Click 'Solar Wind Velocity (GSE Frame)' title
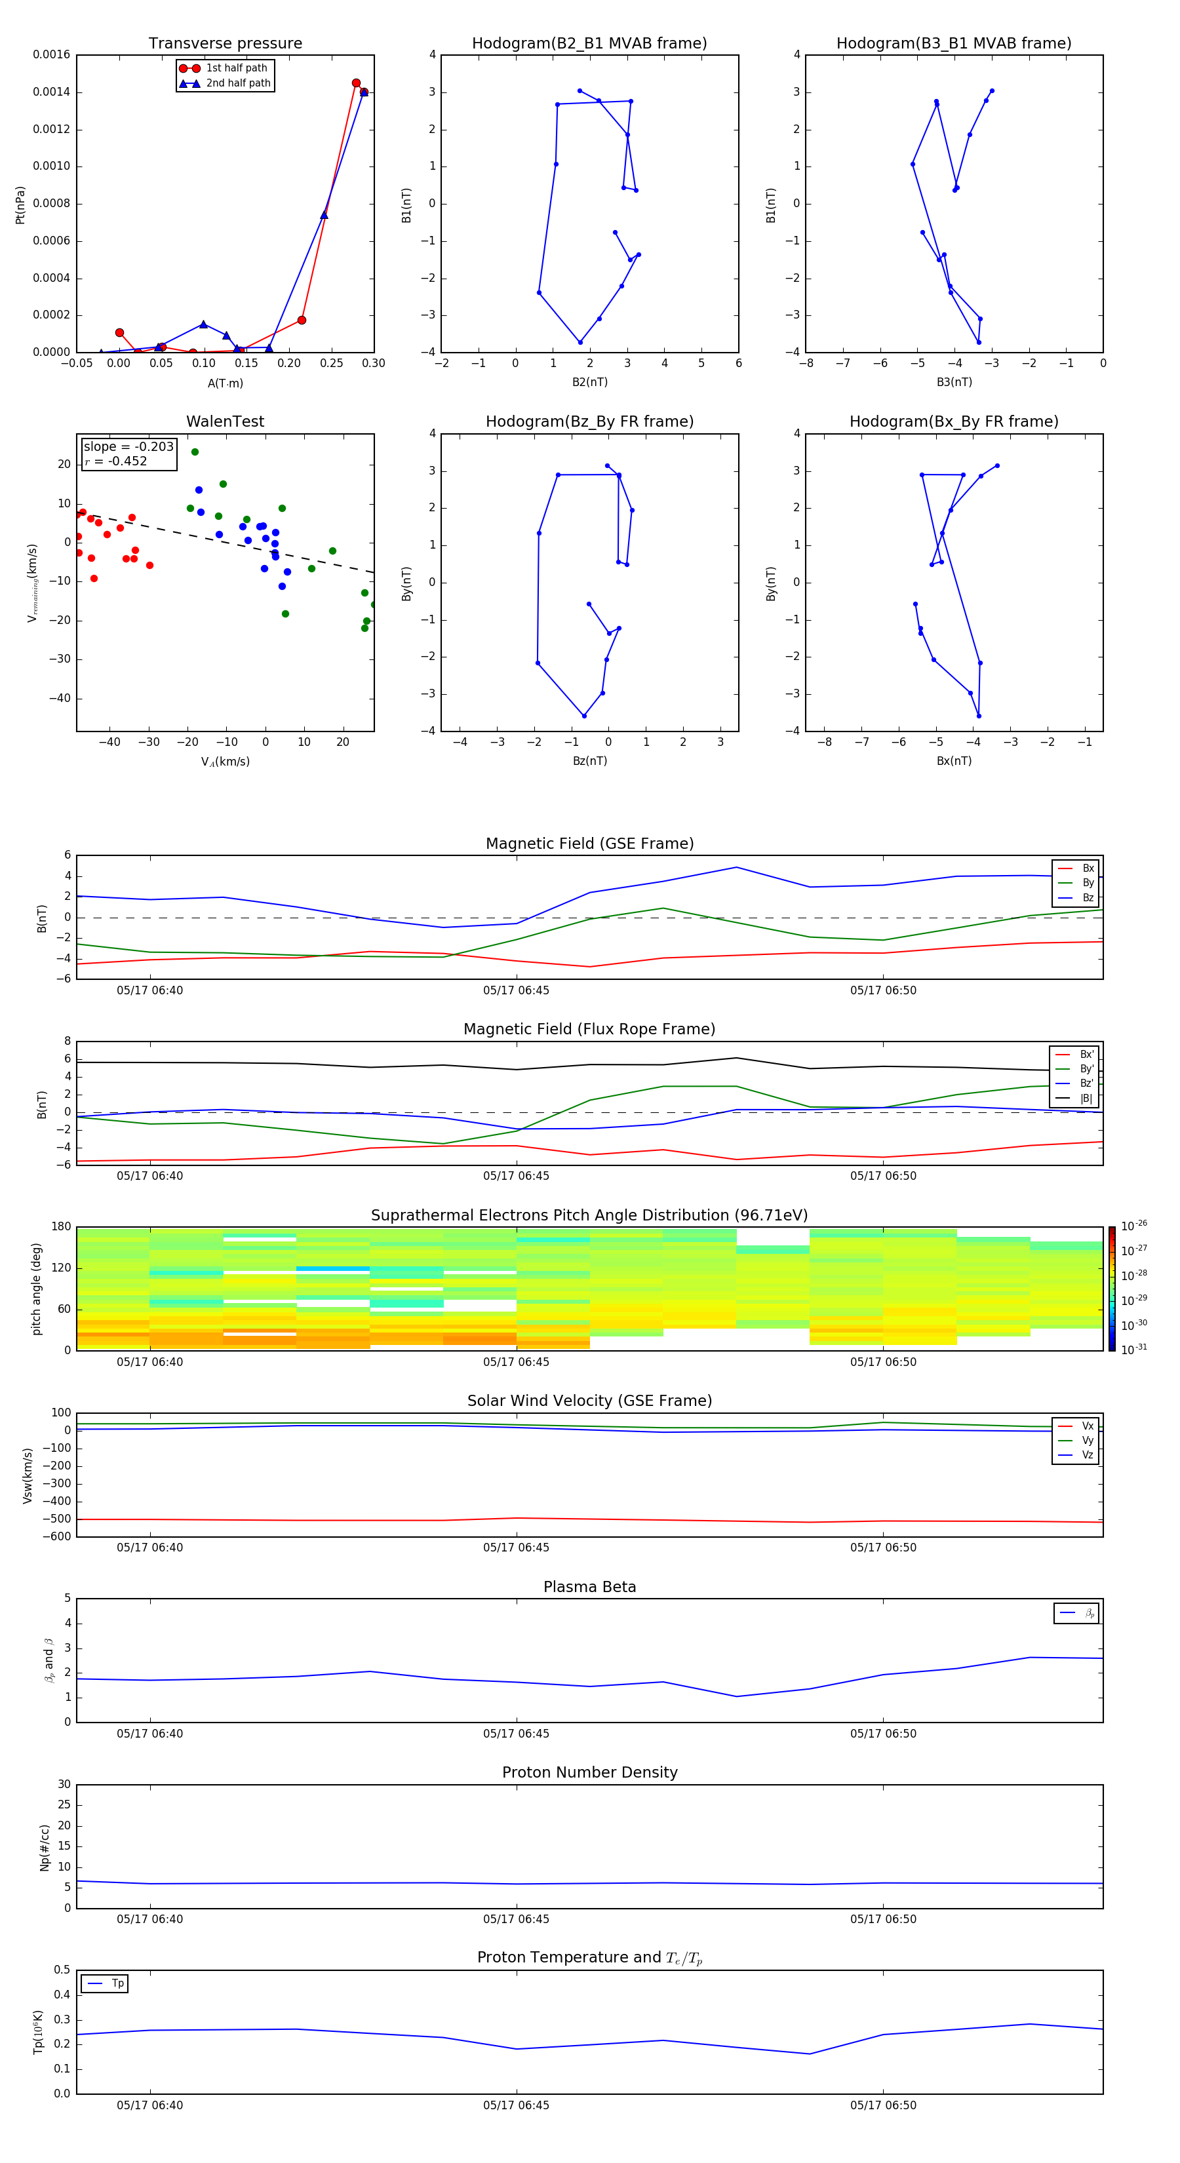1180x2163 pixels. click(x=589, y=1401)
